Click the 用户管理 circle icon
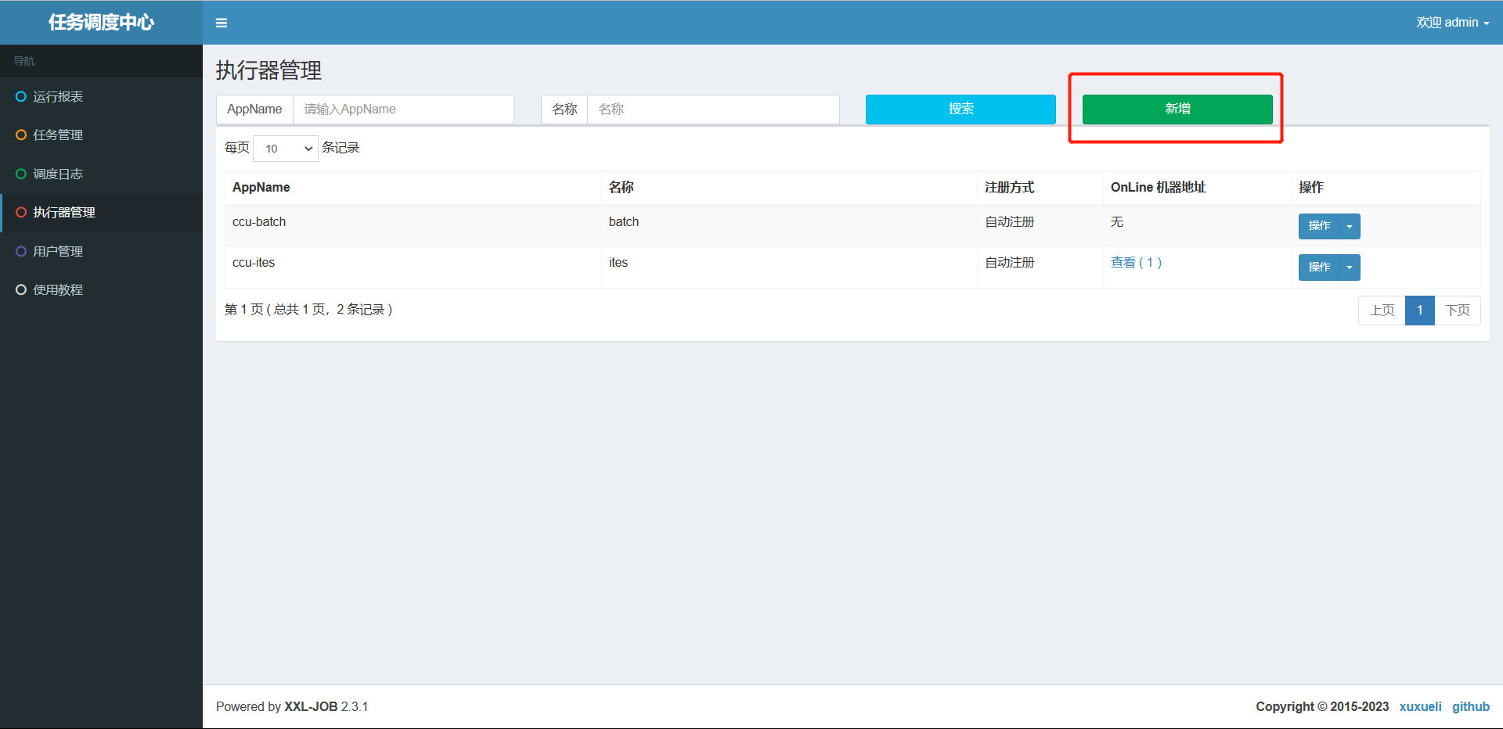This screenshot has width=1503, height=729. click(21, 251)
